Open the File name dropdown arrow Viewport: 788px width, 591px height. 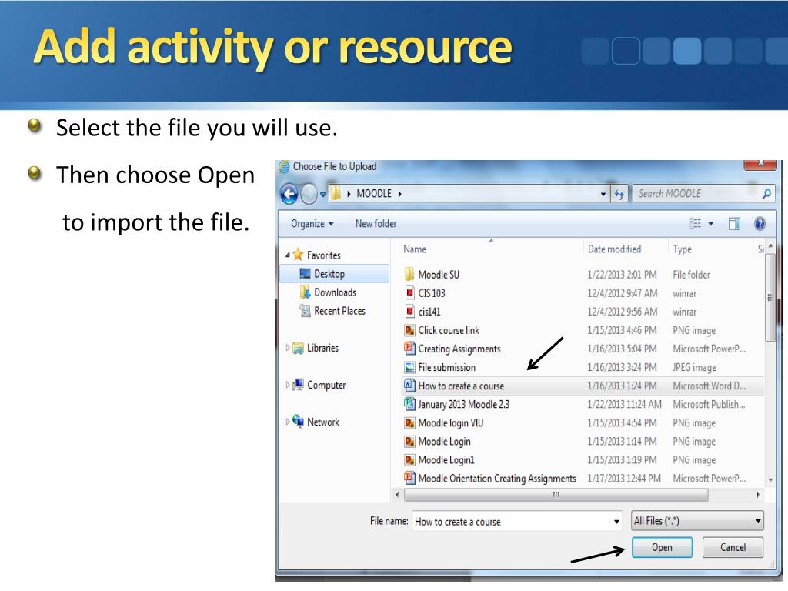(616, 522)
